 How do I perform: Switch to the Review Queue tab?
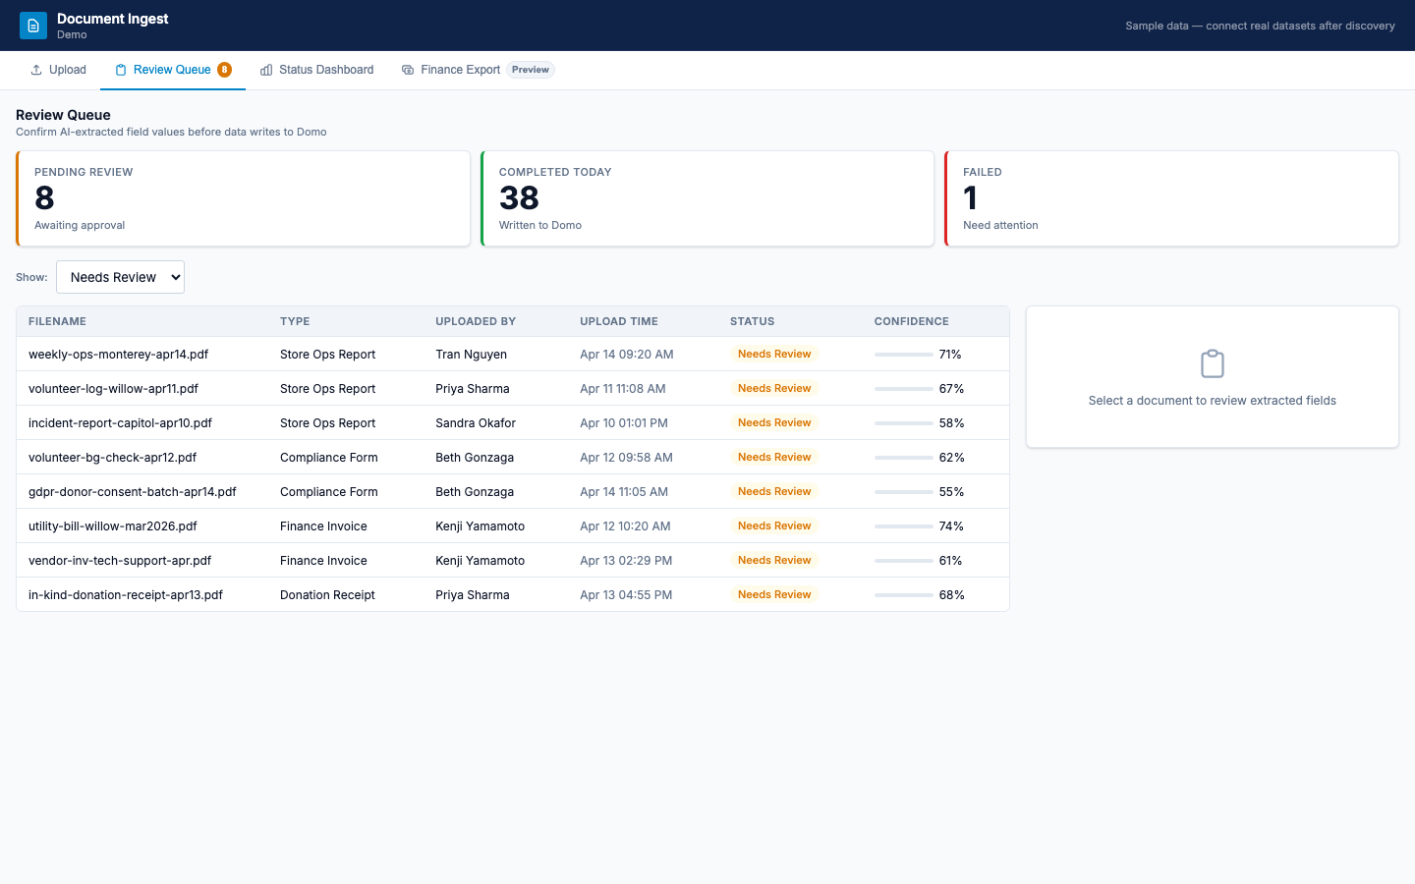coord(173,70)
